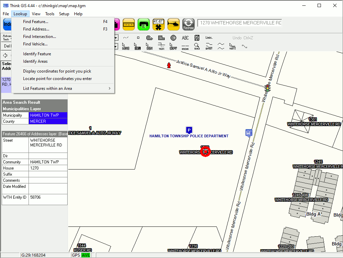The width and height of the screenshot is (343, 258).
Task: Click the G:29:168204 status bar entry
Action: 33,255
